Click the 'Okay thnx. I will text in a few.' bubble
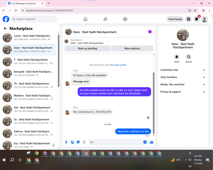Image resolution: width=213 pixels, height=170 pixels. (x=133, y=131)
